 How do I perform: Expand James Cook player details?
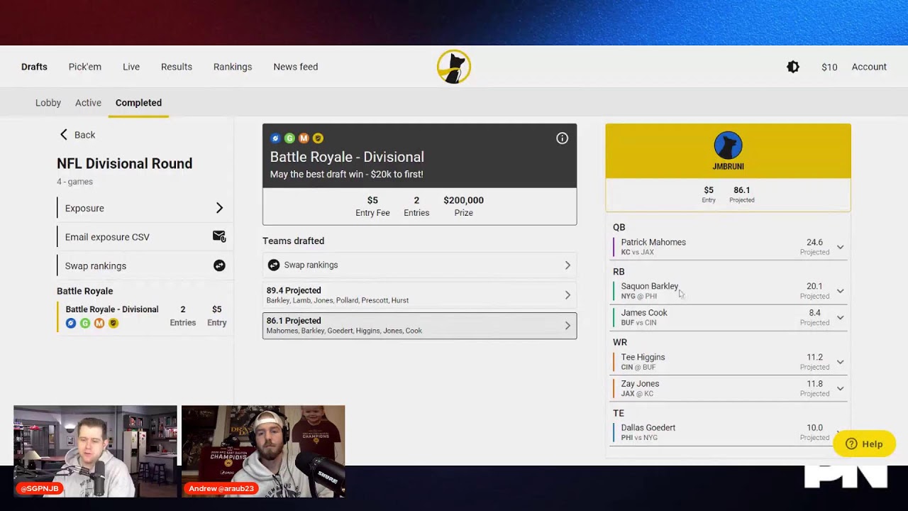tap(840, 317)
